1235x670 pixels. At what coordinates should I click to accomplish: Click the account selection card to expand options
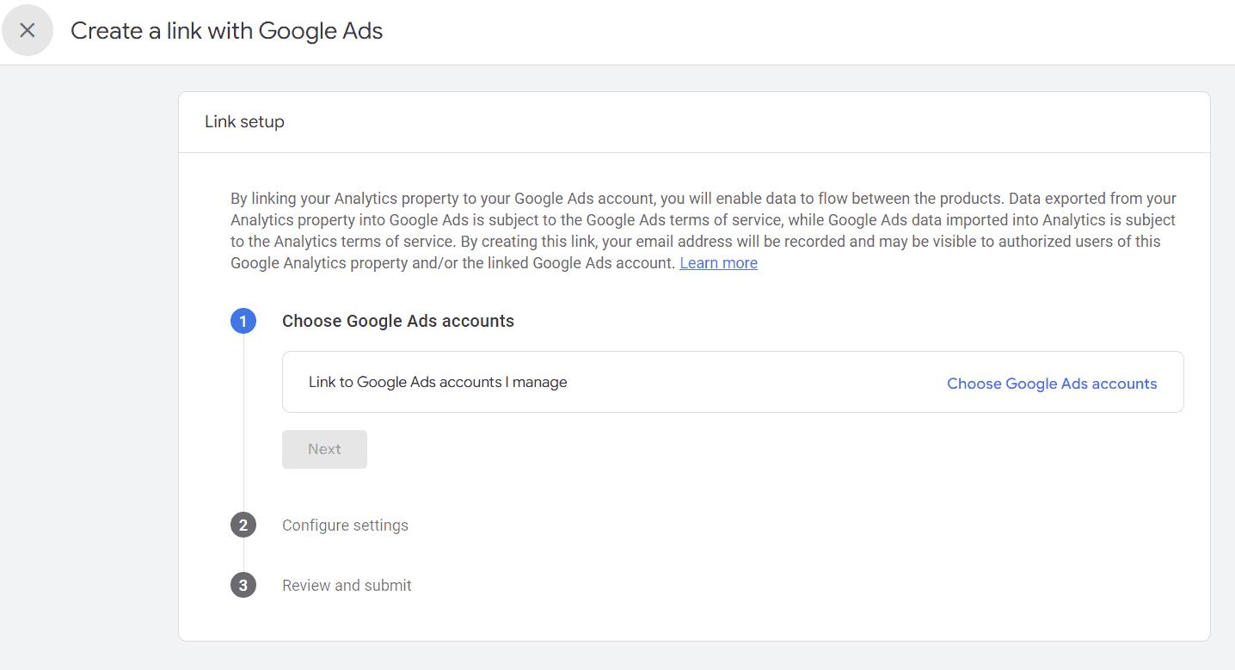tap(732, 382)
